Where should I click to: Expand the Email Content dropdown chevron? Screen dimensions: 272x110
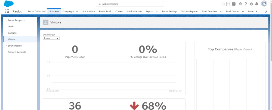pyautogui.click(x=243, y=12)
